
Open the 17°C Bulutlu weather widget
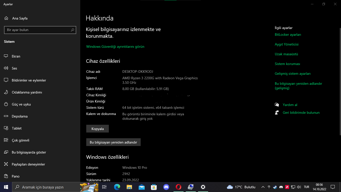(241, 187)
